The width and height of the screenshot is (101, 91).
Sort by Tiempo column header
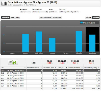pyautogui.click(x=62, y=68)
